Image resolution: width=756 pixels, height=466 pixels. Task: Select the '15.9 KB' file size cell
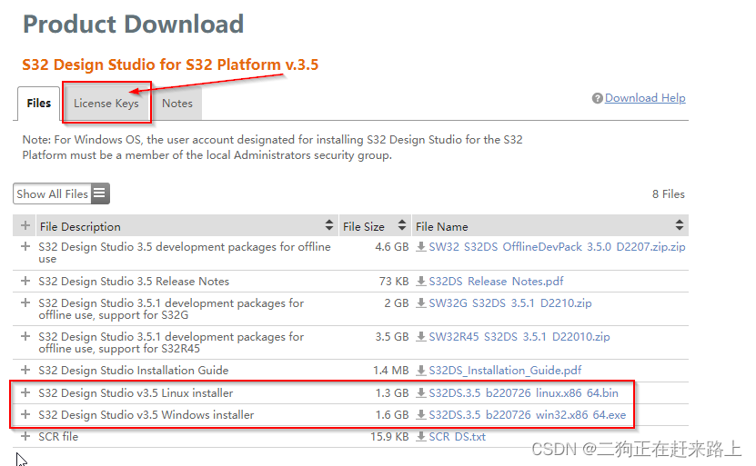click(x=389, y=437)
